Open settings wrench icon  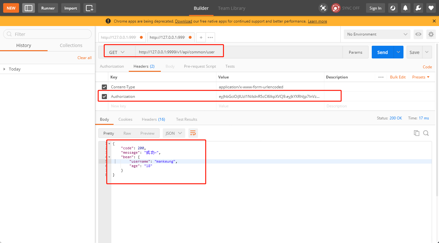pos(418,8)
